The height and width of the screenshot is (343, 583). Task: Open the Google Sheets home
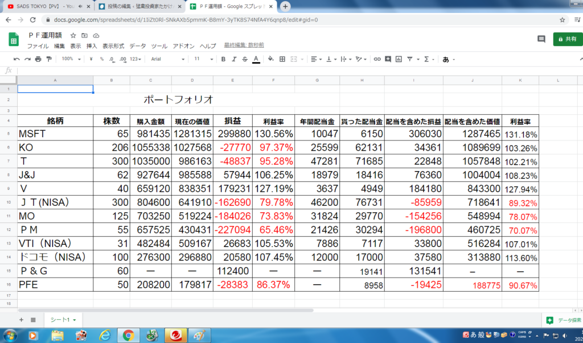14,39
